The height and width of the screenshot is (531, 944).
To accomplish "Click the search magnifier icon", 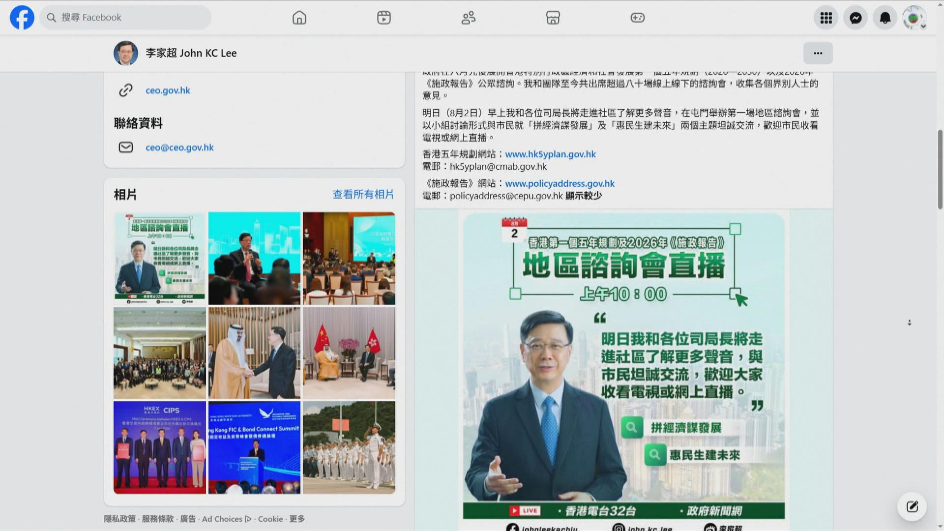I will tap(51, 17).
